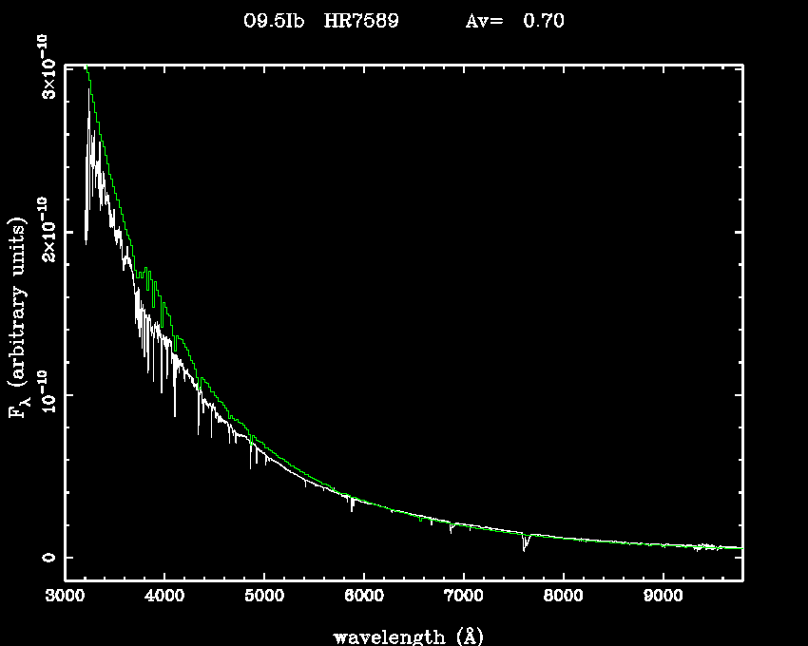Click the deep absorption dip near 7600 Å
This screenshot has height=646, width=808.
coord(525,544)
